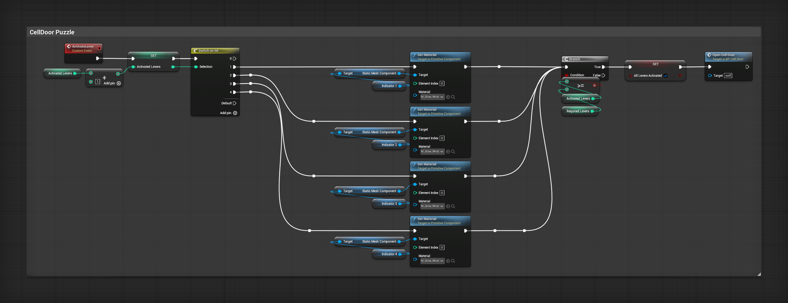Click Add pin plus icon on the add node
This screenshot has width=788, height=303.
pyautogui.click(x=119, y=83)
